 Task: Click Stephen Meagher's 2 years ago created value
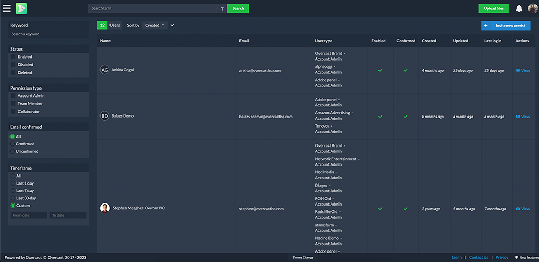click(x=431, y=209)
